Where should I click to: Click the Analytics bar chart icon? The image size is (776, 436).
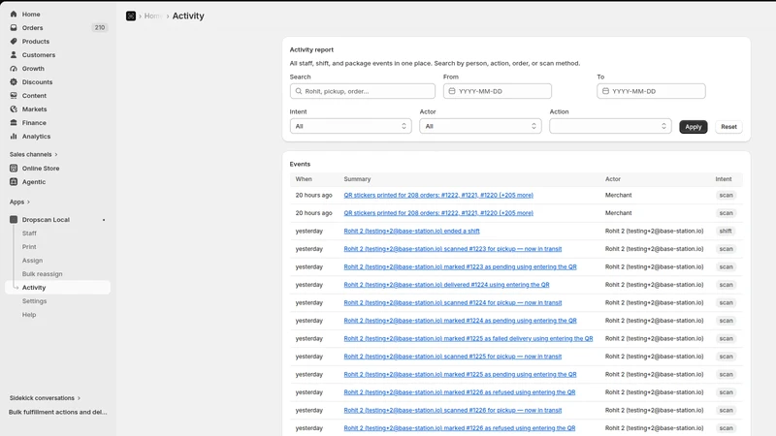14,137
